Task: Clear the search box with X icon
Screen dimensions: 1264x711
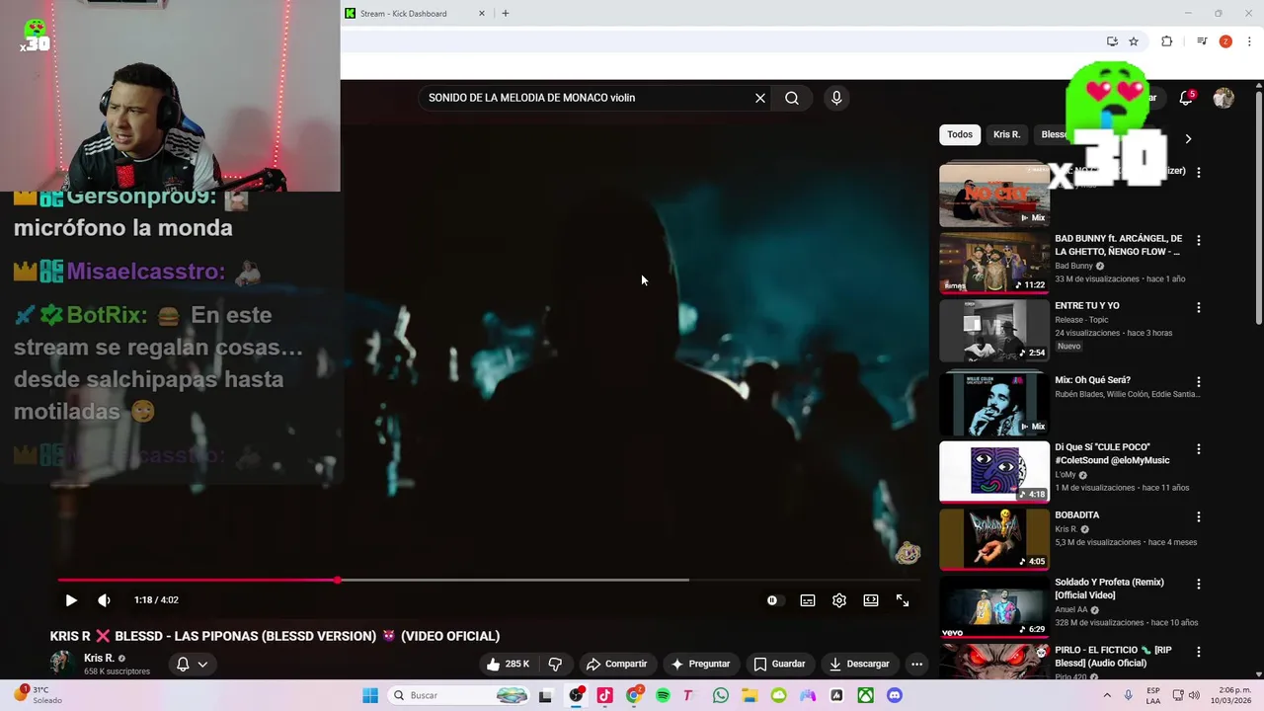Action: (760, 98)
